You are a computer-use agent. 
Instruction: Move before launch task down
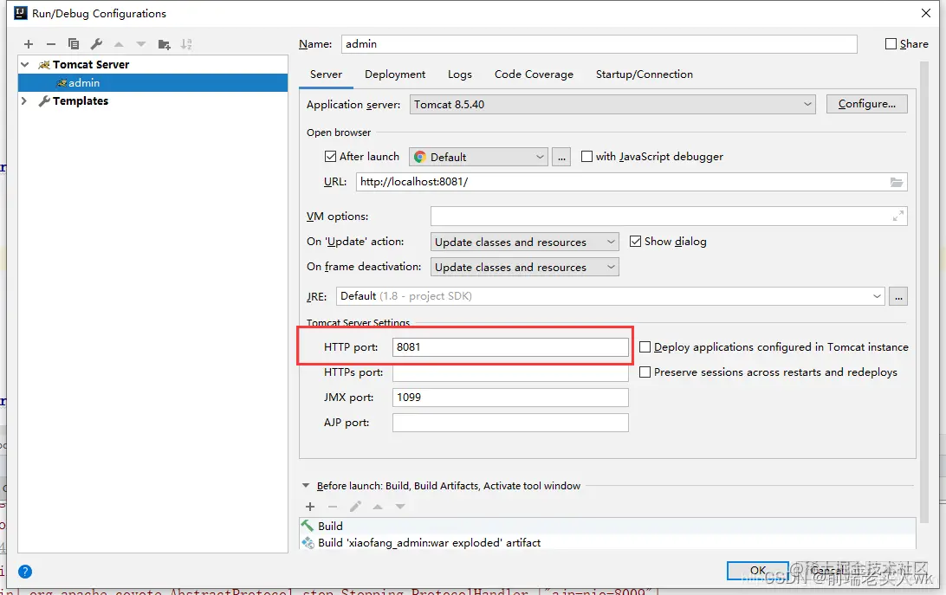click(400, 507)
